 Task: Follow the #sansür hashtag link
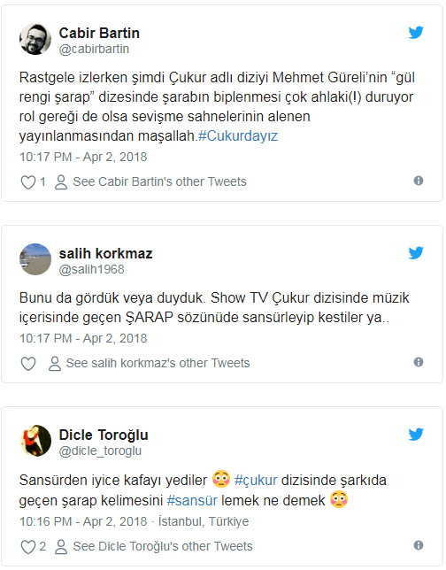pyautogui.click(x=192, y=501)
